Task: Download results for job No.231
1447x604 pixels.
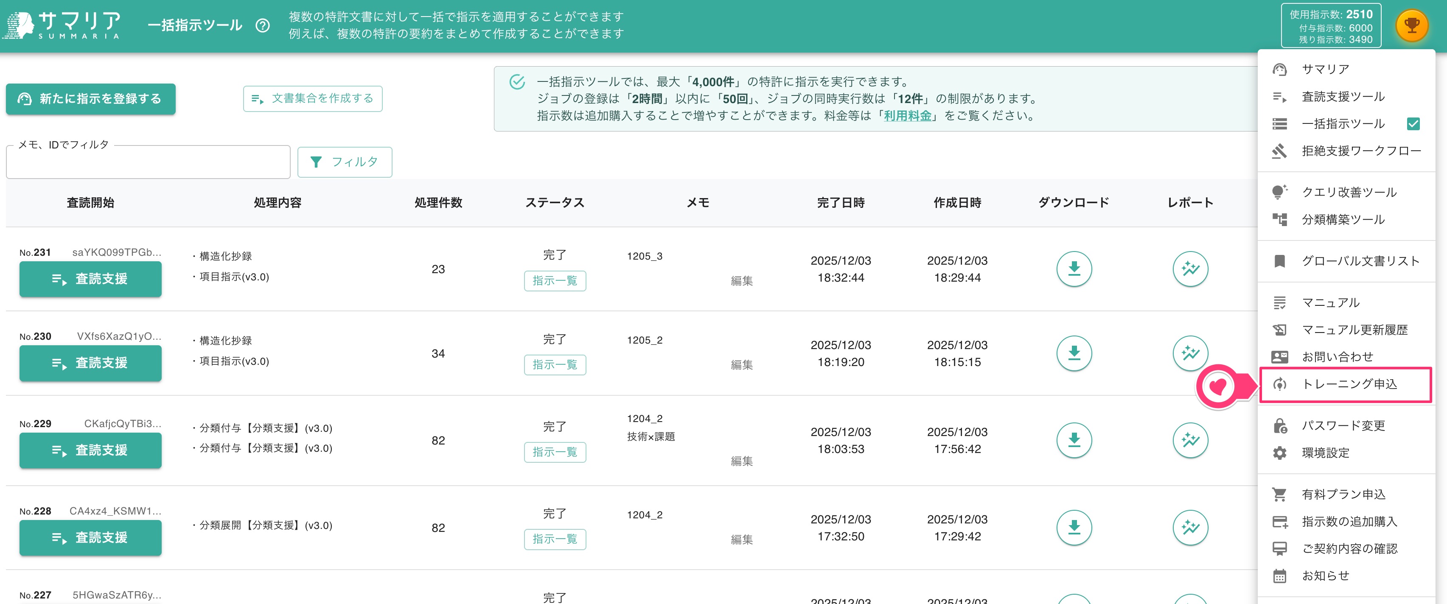Action: click(x=1074, y=269)
